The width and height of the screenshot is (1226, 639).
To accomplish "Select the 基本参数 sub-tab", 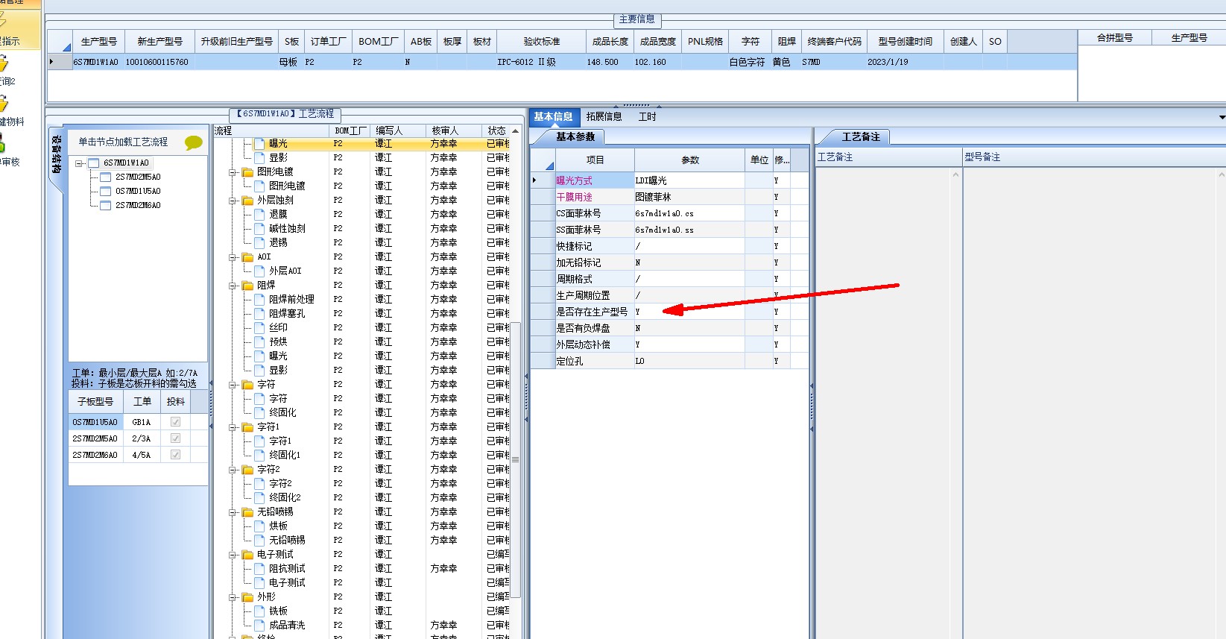I will pos(575,136).
